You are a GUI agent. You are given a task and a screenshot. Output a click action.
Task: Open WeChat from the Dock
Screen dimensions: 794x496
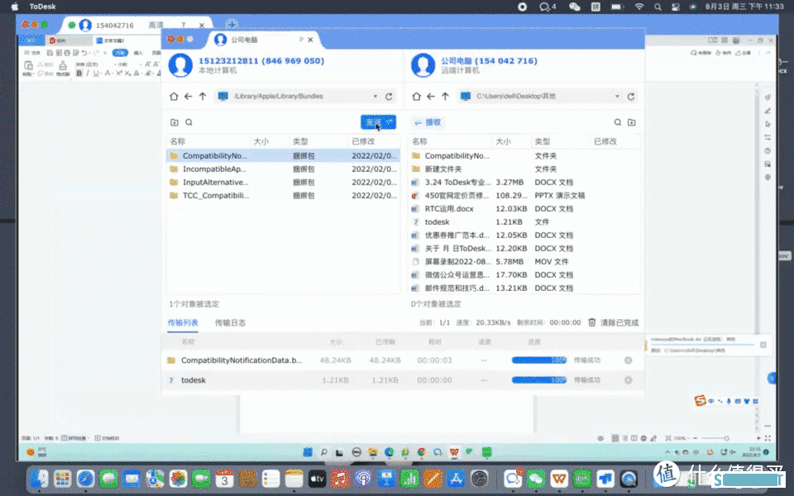click(x=536, y=479)
